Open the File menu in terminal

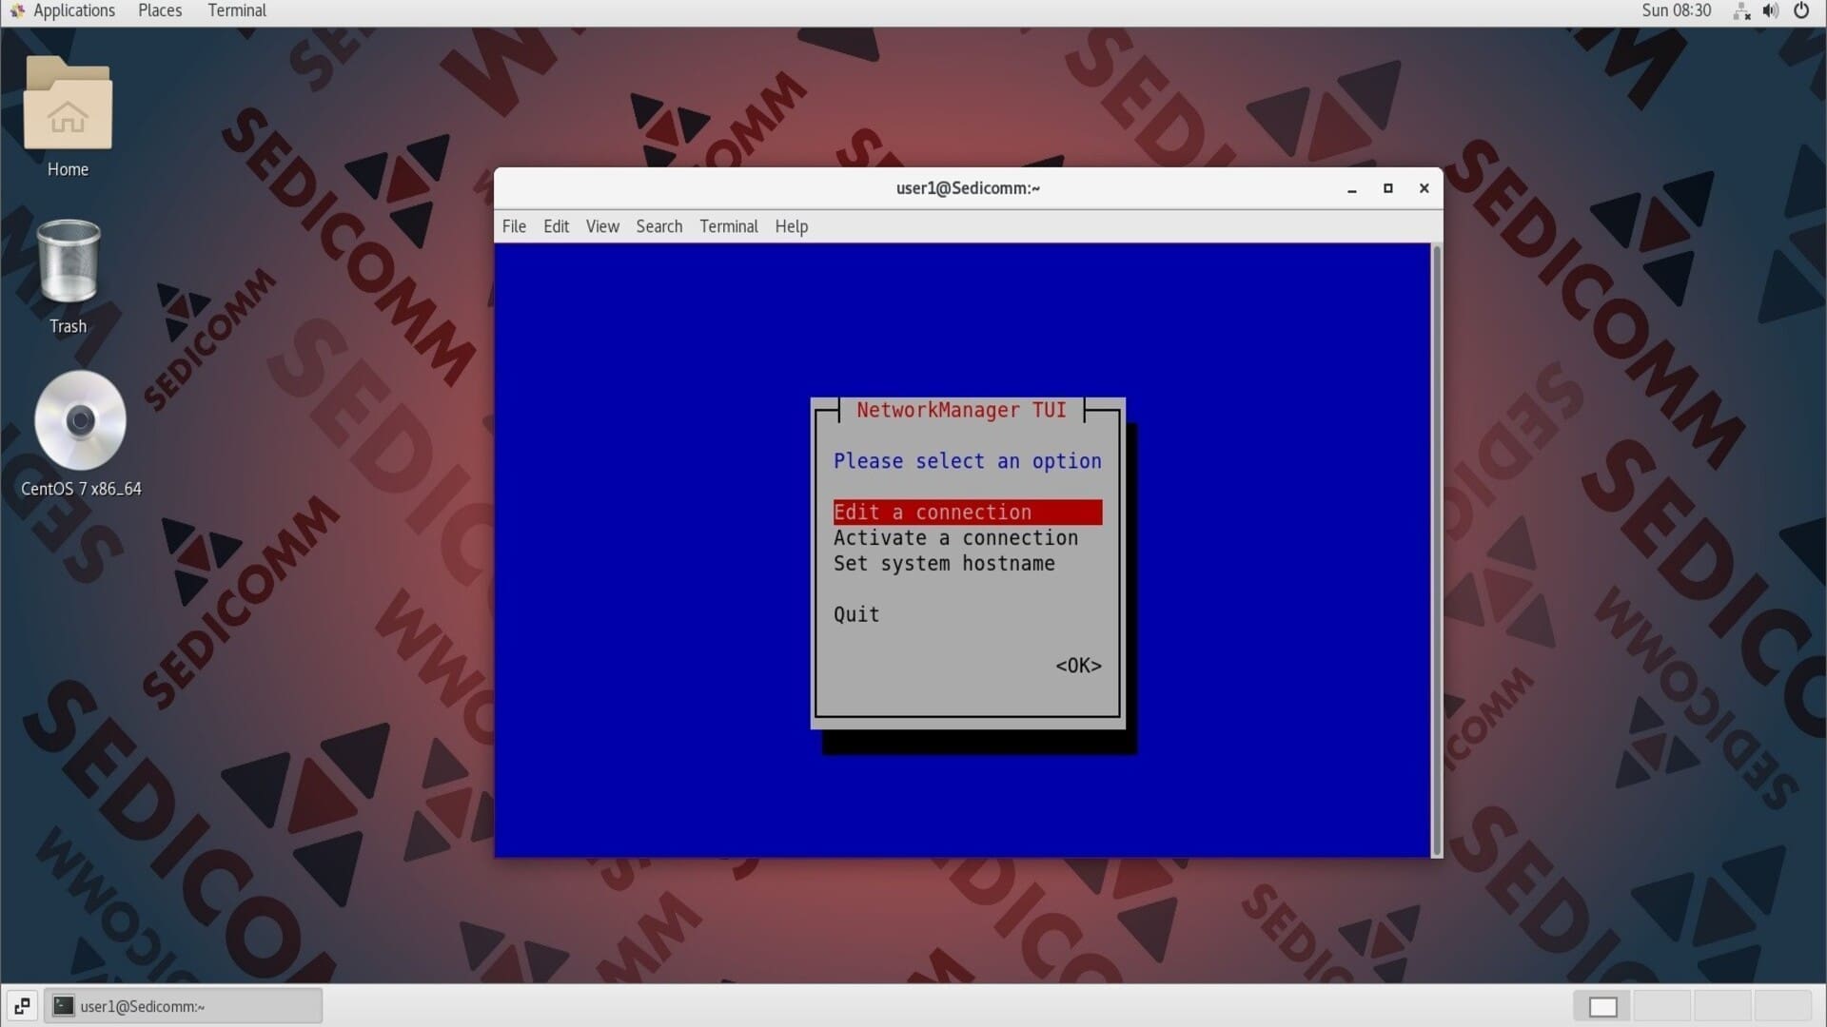tap(515, 225)
